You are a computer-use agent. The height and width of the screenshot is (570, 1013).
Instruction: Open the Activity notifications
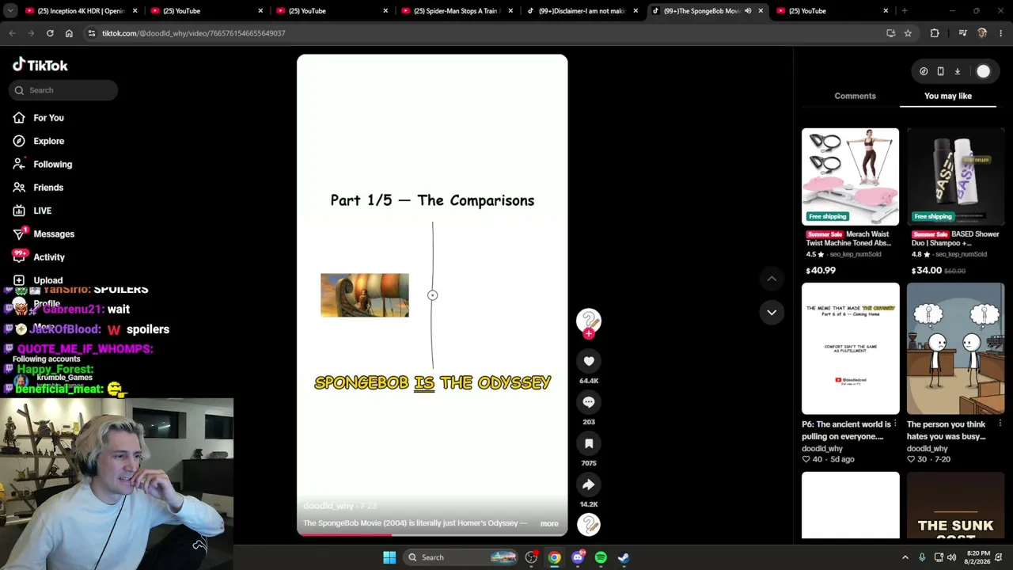49,257
